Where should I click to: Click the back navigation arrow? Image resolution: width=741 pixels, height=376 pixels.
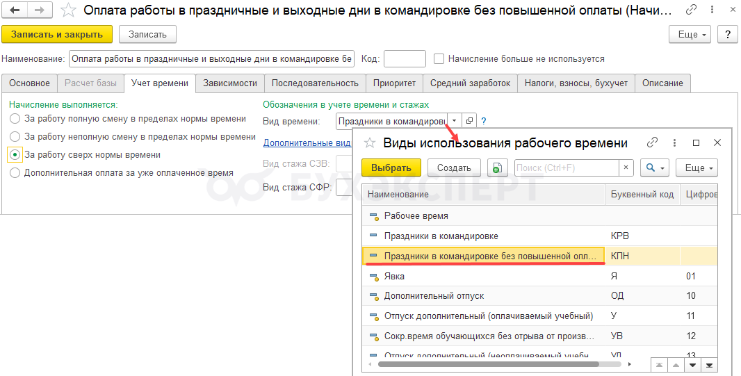(15, 10)
